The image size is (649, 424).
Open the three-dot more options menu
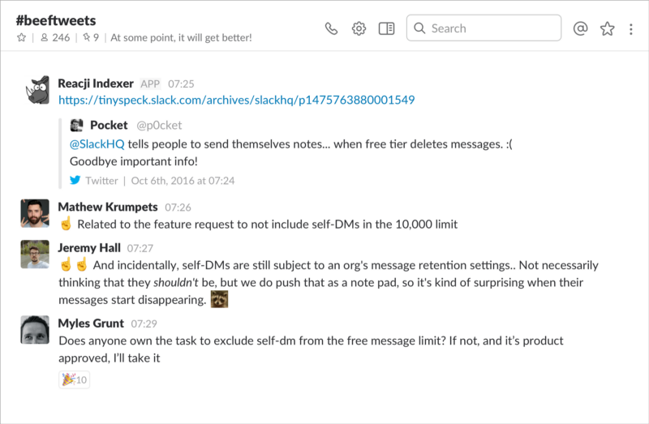631,29
